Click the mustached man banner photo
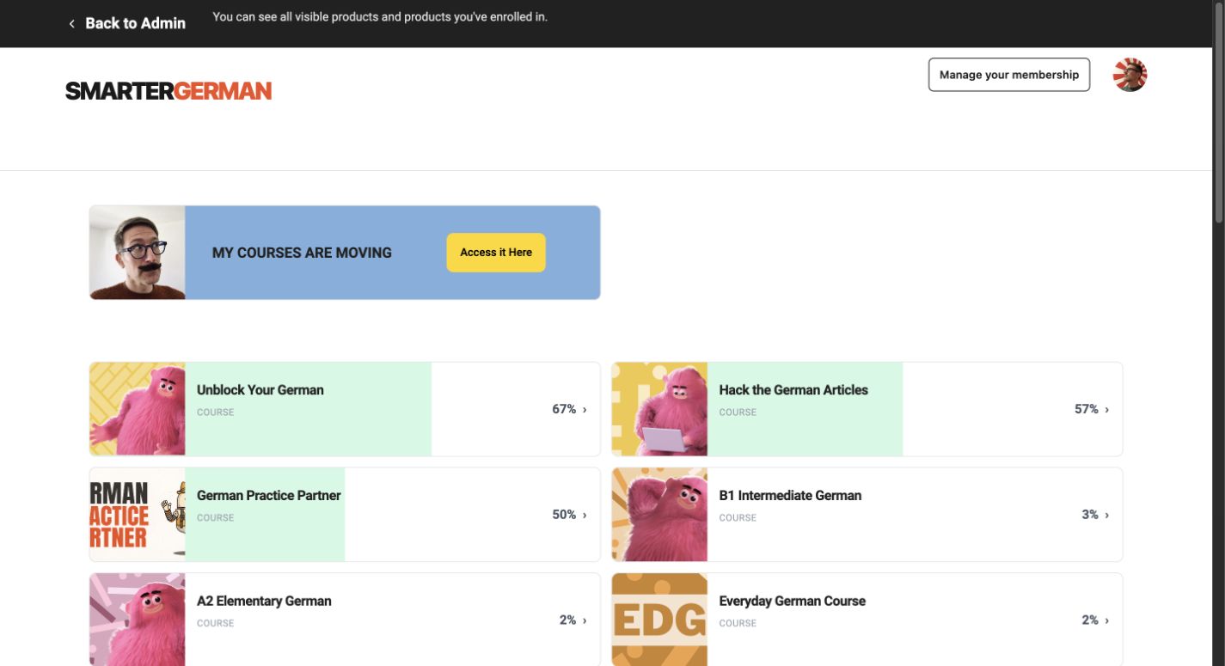Image resolution: width=1225 pixels, height=666 pixels. click(138, 253)
